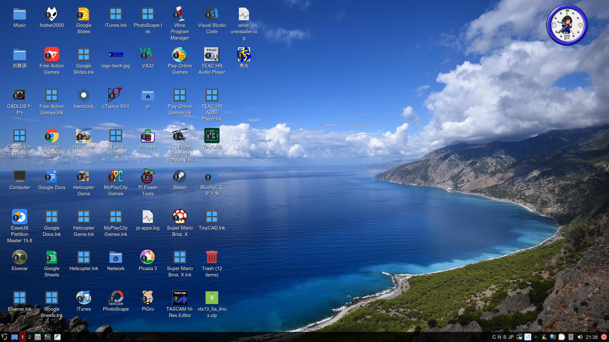Click the Super Mario Bros. X icon
Image resolution: width=609 pixels, height=342 pixels.
tap(180, 217)
